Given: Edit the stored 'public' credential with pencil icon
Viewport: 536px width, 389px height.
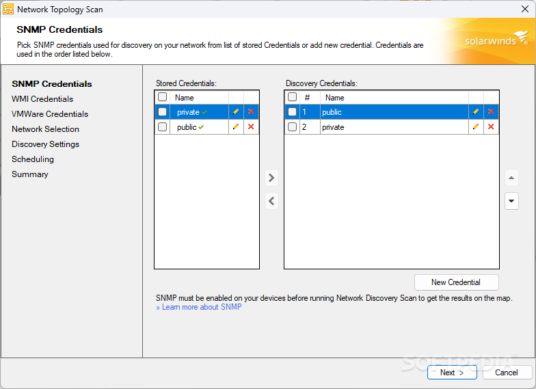Looking at the screenshot, I should (236, 127).
